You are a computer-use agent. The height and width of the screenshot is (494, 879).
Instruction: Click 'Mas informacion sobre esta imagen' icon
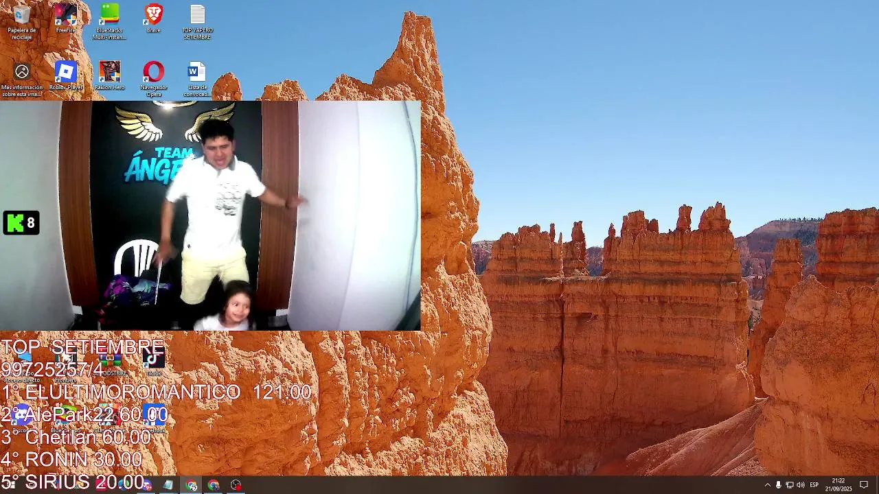coord(22,80)
